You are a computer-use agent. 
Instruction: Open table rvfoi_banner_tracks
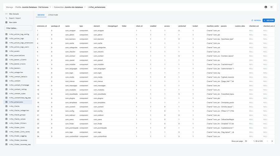[18, 64]
